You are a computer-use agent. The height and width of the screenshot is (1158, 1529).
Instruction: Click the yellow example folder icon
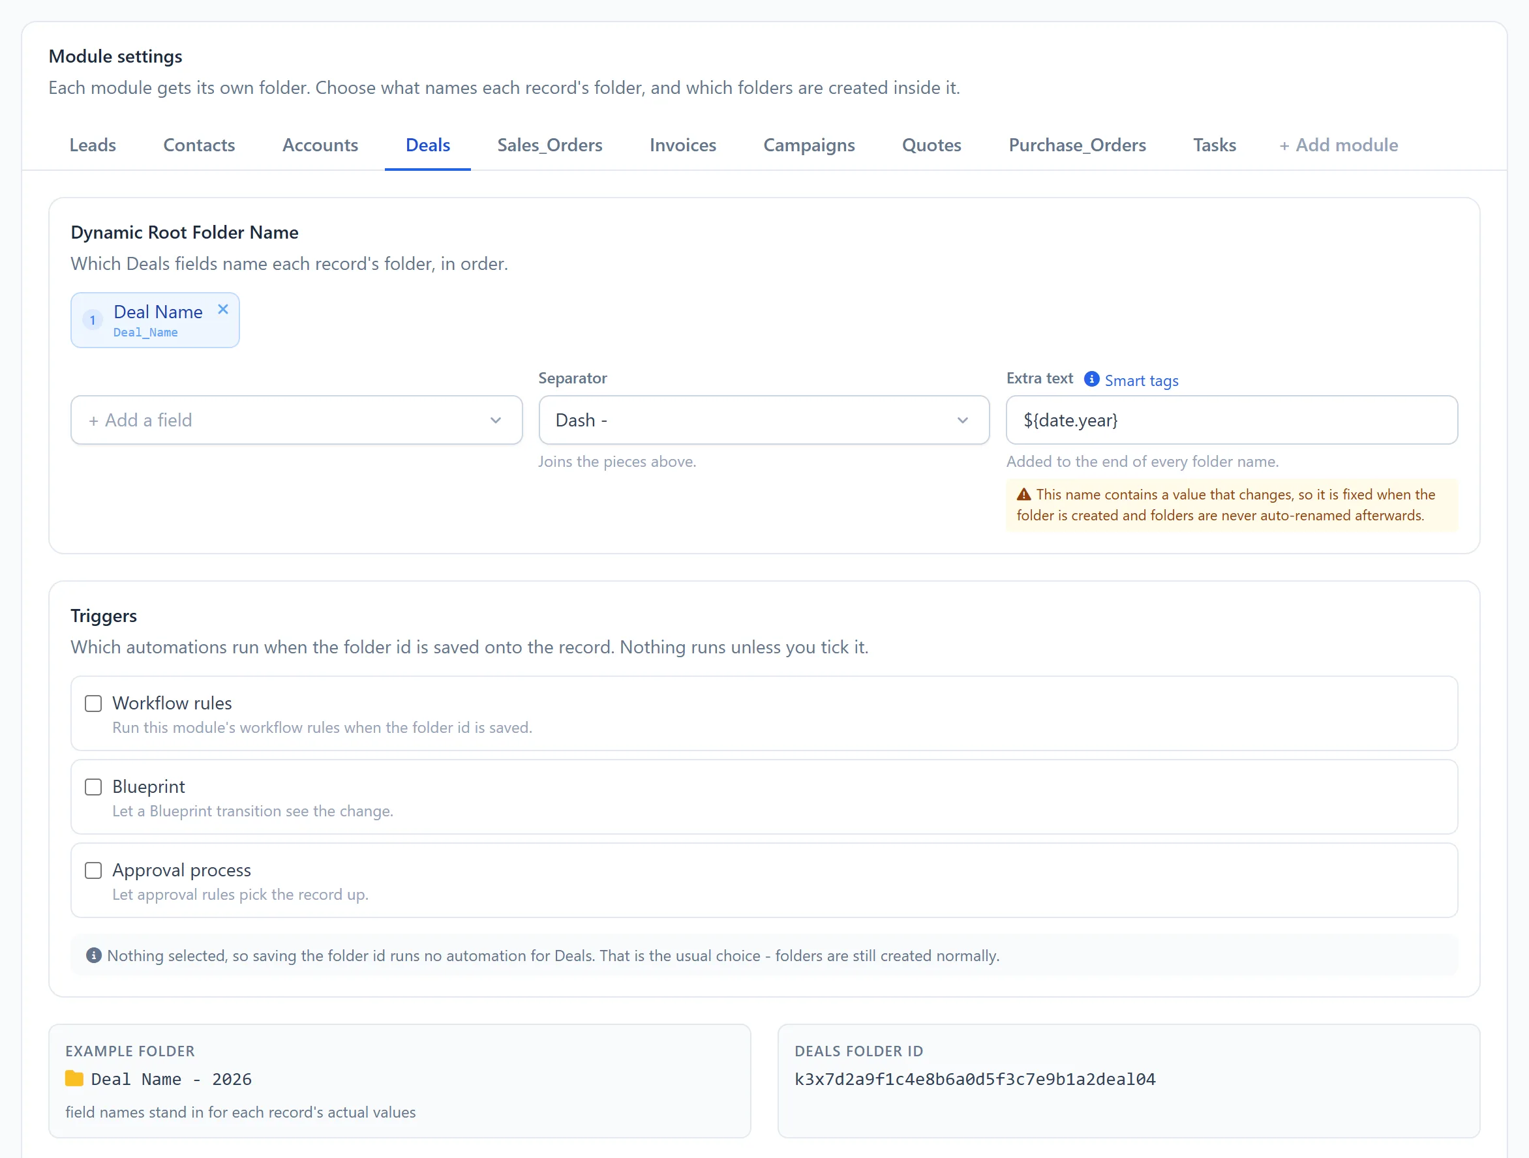[74, 1078]
